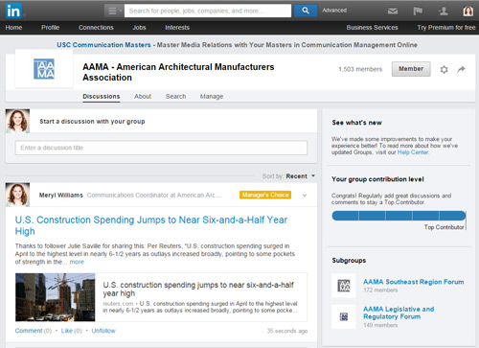This screenshot has width=479, height=348.
Task: Open the U.S. Construction Spending discussion title
Action: click(151, 225)
